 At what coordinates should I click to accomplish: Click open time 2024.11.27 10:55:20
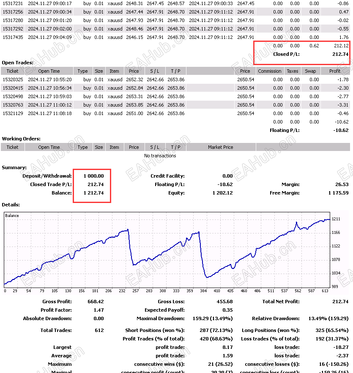tap(50, 80)
